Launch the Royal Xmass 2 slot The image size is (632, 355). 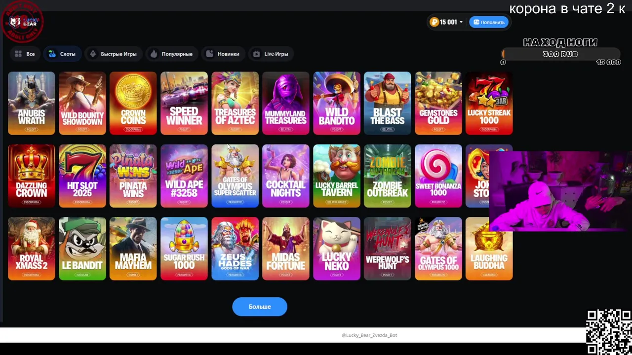tap(32, 248)
